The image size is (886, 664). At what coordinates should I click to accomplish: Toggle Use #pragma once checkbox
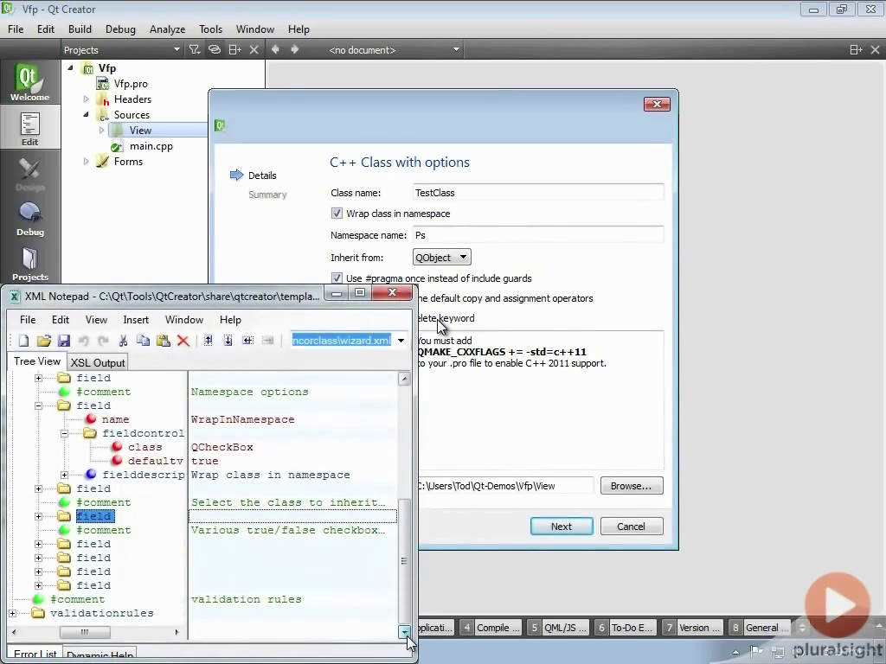point(337,278)
